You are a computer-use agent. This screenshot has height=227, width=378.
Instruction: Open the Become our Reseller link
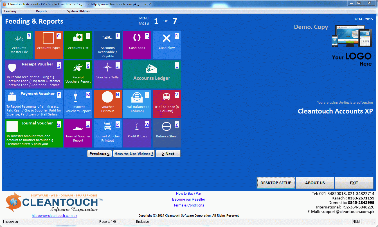click(189, 199)
